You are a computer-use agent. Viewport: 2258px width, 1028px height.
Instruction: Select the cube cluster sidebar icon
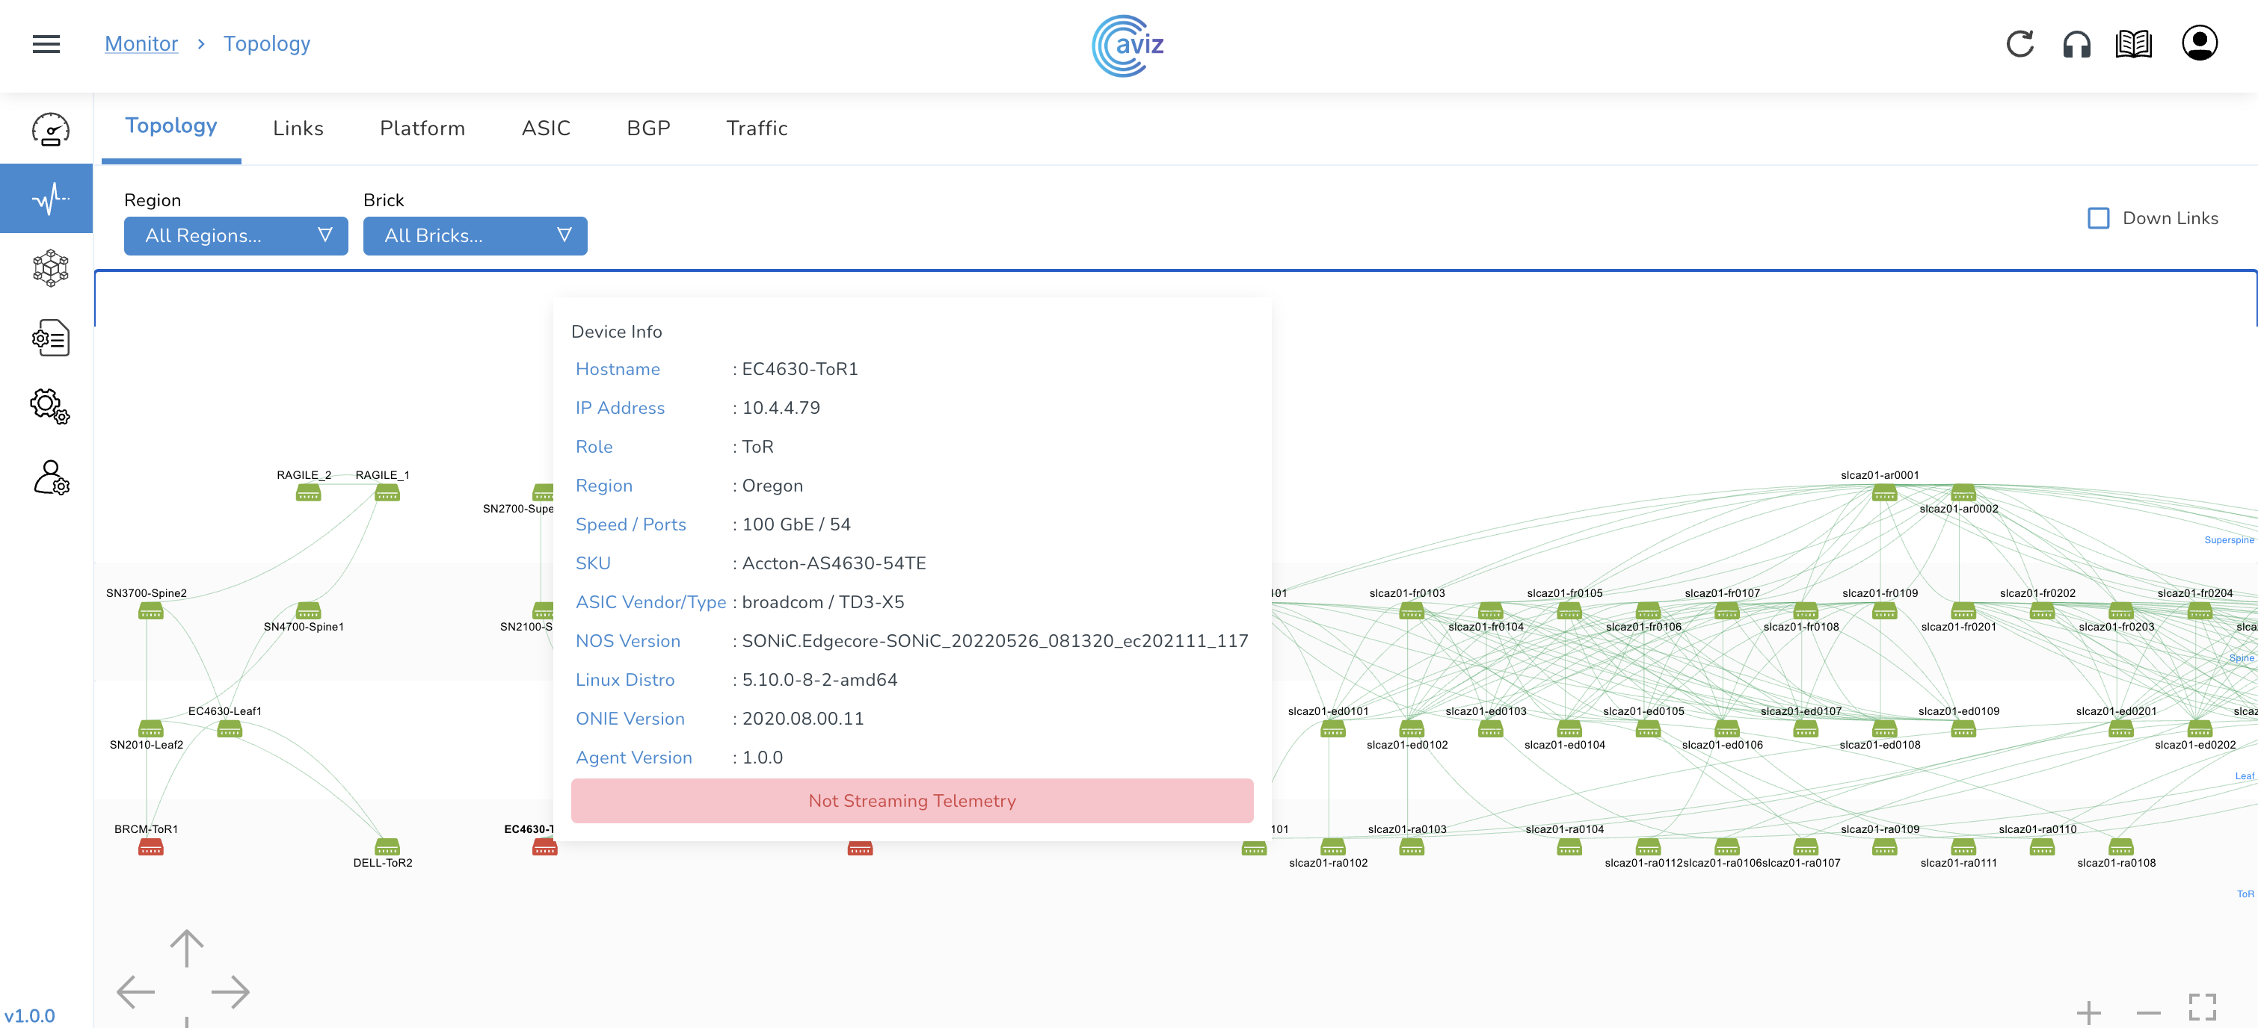pyautogui.click(x=51, y=268)
